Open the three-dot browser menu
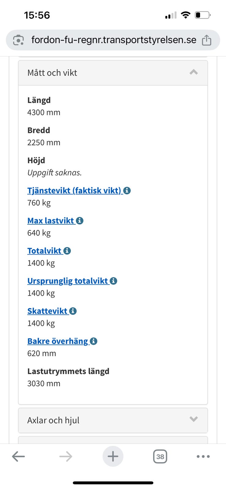 [x=203, y=457]
